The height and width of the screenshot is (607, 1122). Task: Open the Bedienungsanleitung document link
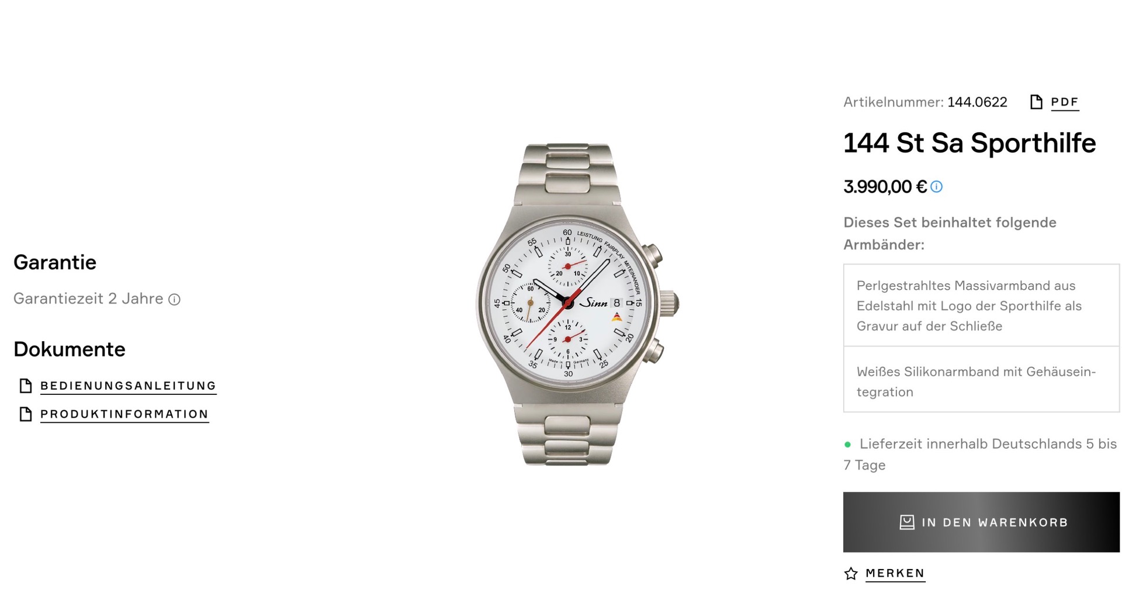point(128,386)
